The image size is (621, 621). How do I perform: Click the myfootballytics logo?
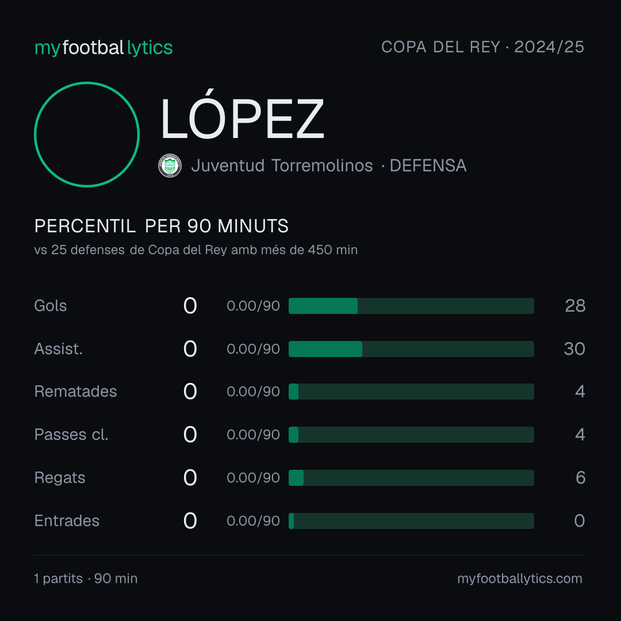tap(103, 48)
